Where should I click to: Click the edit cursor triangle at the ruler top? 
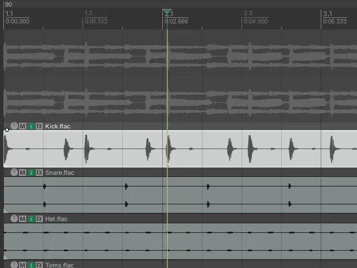click(x=167, y=12)
